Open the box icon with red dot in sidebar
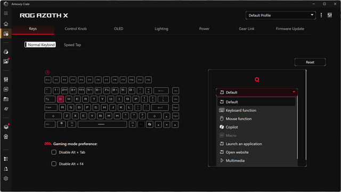 coord(6,127)
